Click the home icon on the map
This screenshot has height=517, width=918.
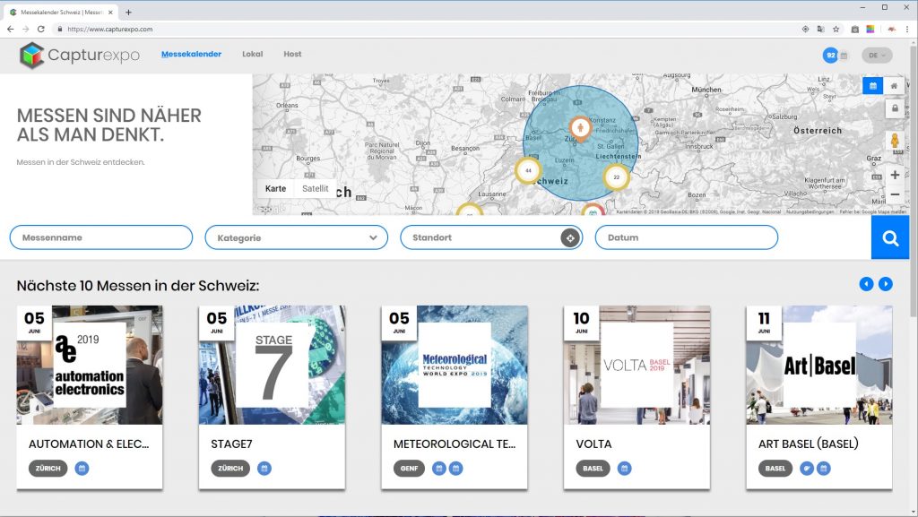click(x=894, y=86)
